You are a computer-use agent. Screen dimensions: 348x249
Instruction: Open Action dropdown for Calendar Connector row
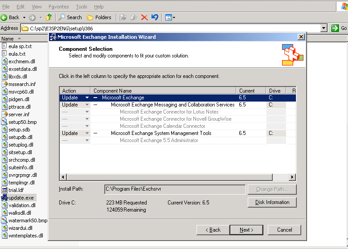pos(87,126)
